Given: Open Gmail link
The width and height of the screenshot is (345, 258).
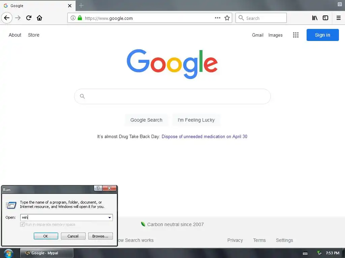Looking at the screenshot, I should [x=258, y=35].
